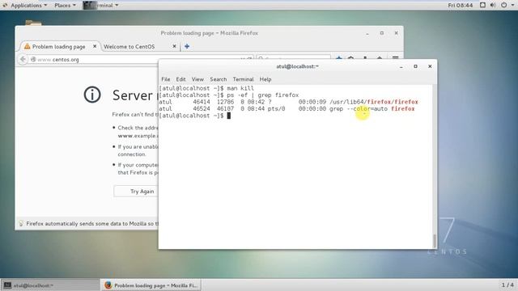Open a new Firefox tab with plus icon

(x=187, y=47)
